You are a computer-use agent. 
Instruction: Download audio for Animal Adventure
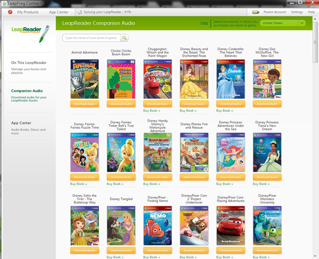85,104
